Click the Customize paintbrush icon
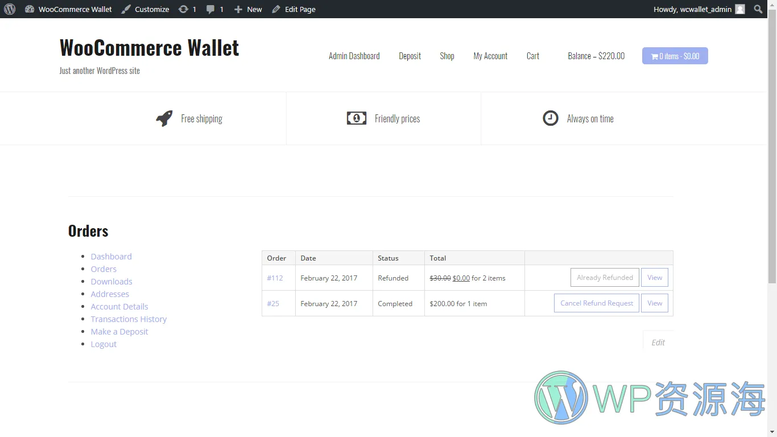Screen dimensions: 777x437 click(126, 9)
